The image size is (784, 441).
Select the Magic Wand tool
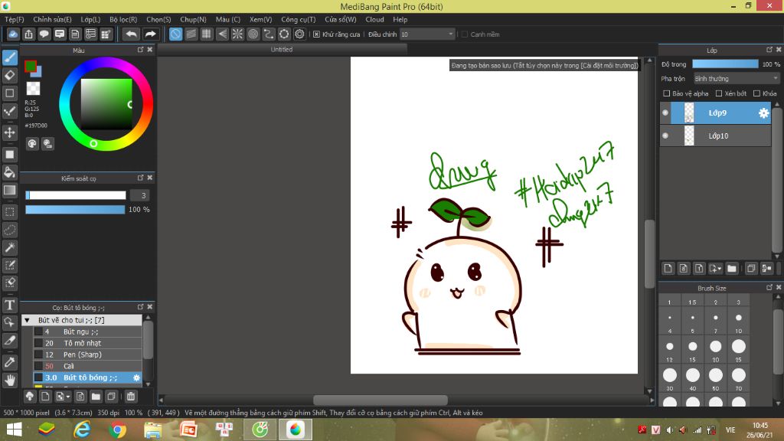(x=10, y=247)
